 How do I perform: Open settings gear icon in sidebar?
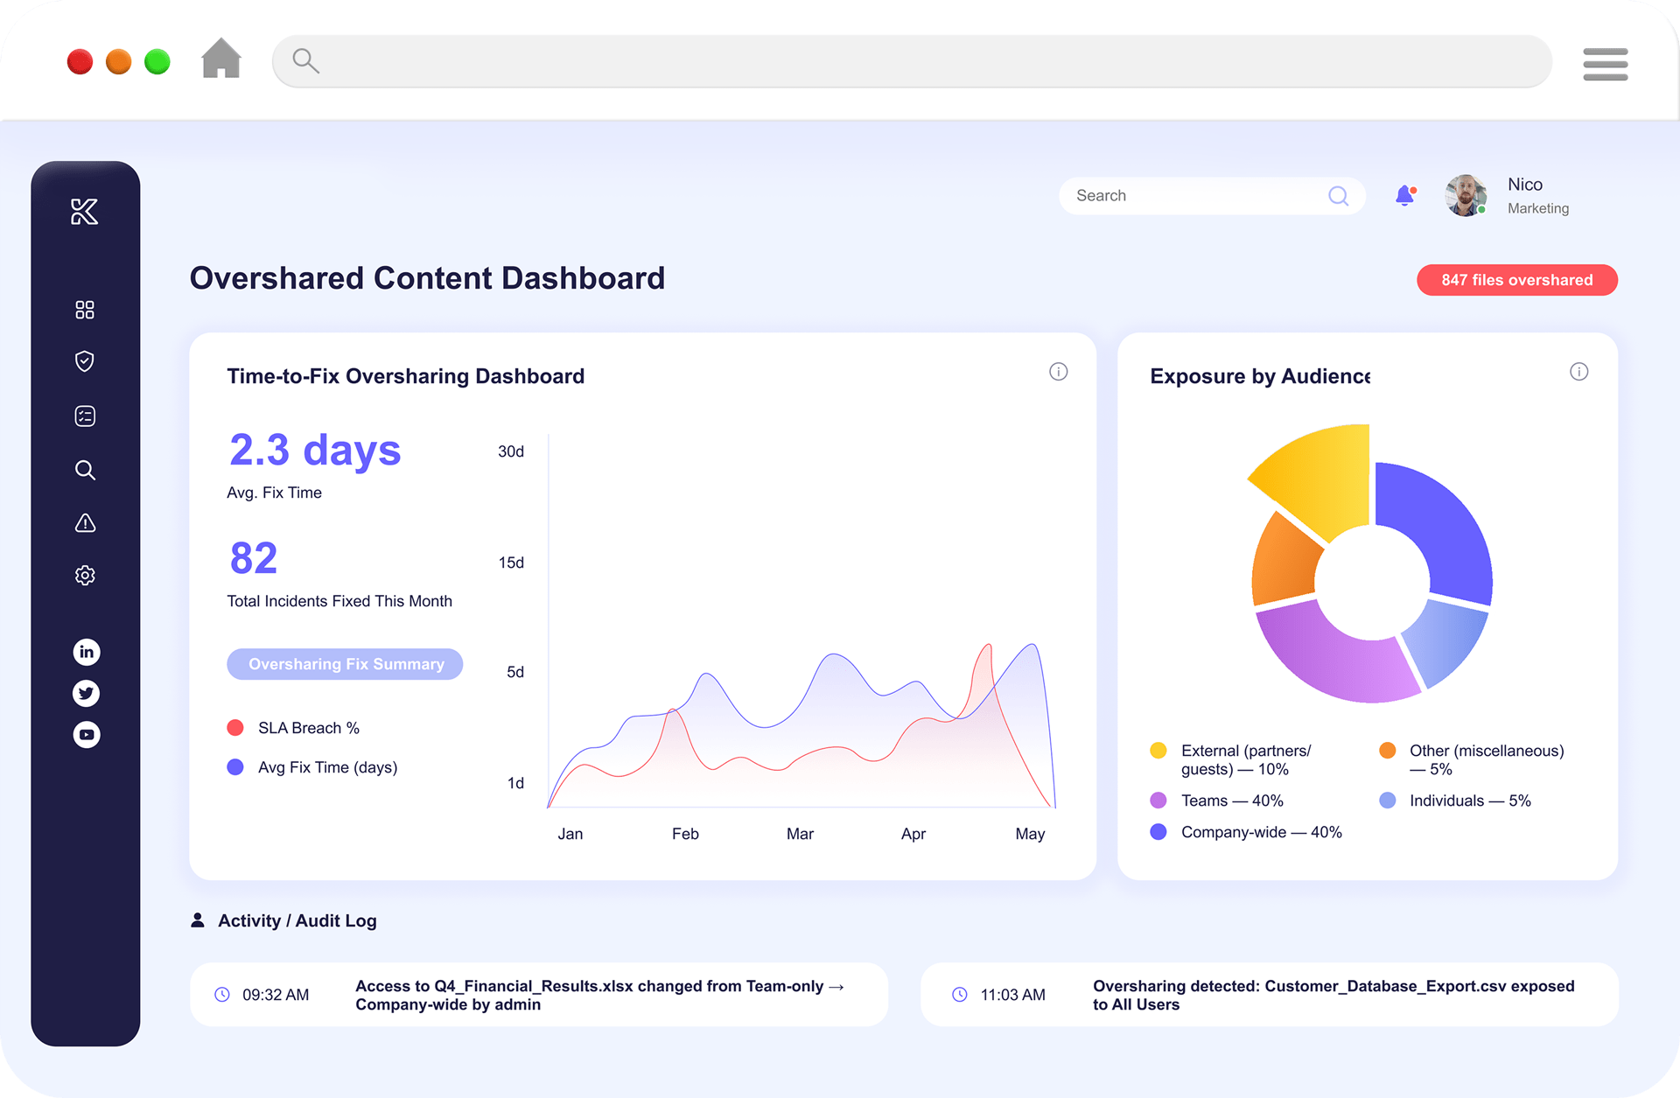tap(85, 575)
